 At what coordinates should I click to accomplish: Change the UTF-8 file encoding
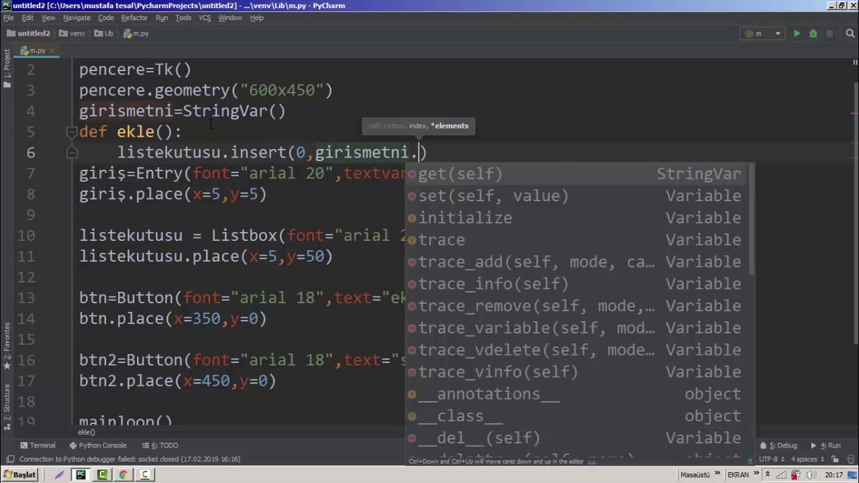[x=771, y=460]
